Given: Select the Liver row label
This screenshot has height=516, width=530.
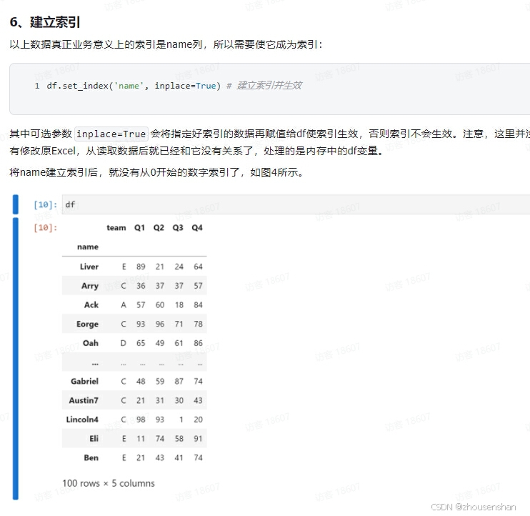Looking at the screenshot, I should click(x=89, y=267).
